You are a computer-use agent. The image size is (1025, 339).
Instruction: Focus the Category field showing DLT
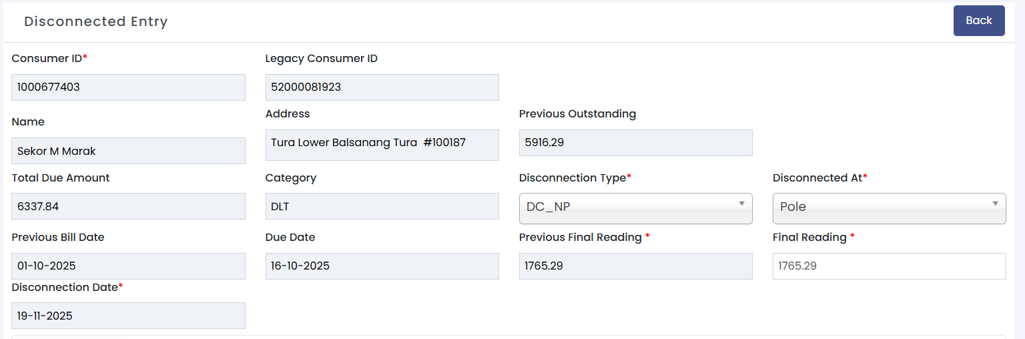pos(382,206)
